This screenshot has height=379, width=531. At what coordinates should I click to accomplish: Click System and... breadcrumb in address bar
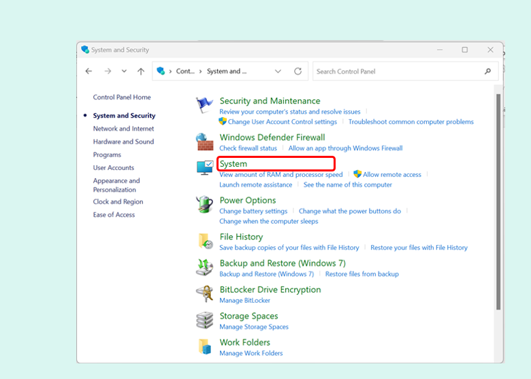point(227,71)
